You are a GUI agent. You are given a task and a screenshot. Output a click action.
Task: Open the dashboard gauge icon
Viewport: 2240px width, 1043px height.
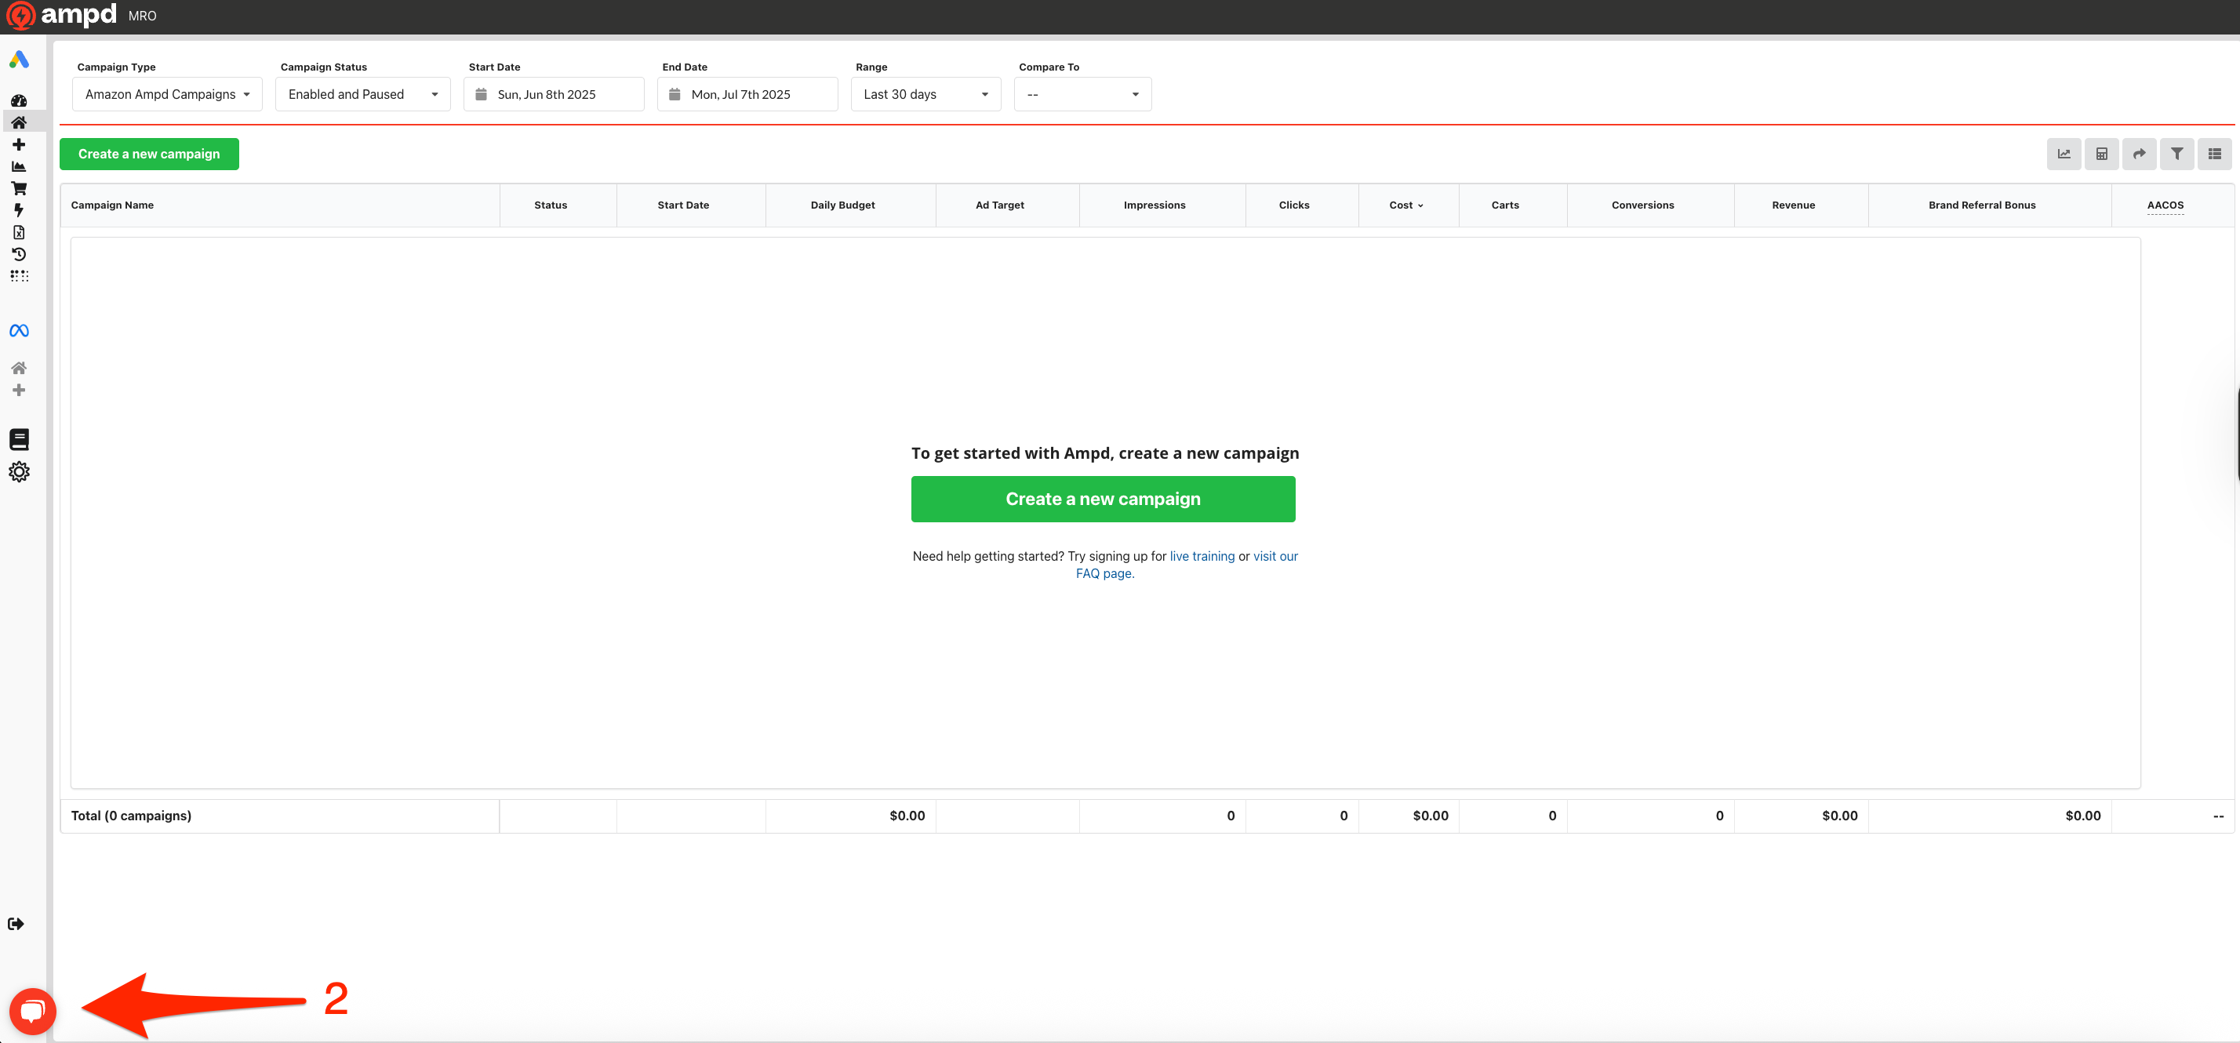pos(19,101)
